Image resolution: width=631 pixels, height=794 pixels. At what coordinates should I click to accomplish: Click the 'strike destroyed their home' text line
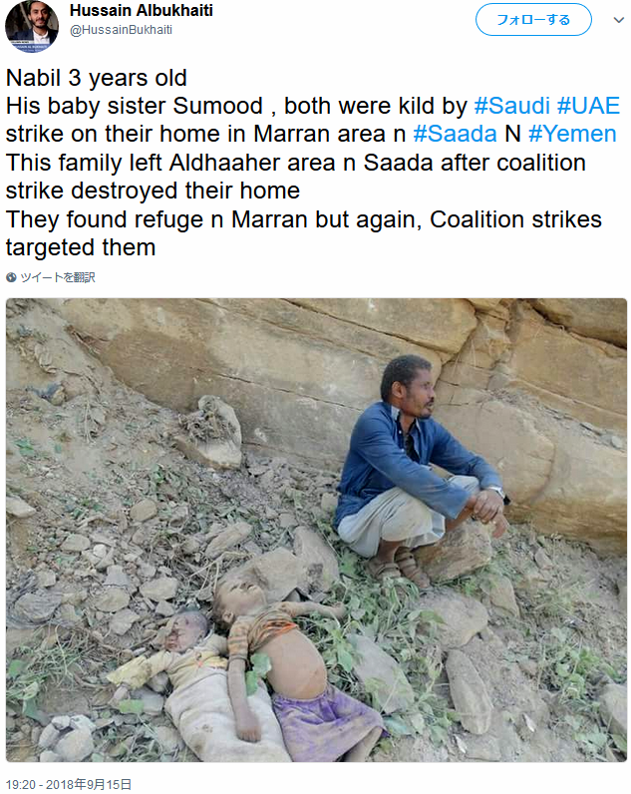tap(153, 191)
